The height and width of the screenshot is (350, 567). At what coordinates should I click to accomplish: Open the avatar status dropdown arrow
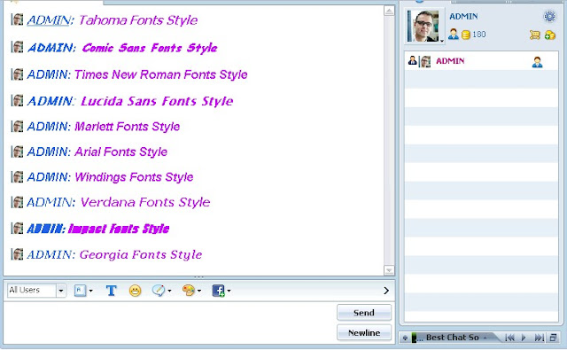[x=442, y=41]
